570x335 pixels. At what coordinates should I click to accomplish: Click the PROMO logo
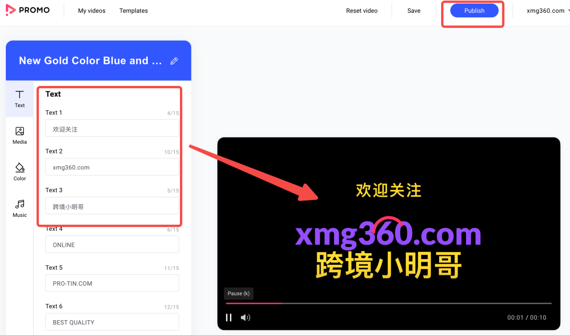click(x=27, y=10)
